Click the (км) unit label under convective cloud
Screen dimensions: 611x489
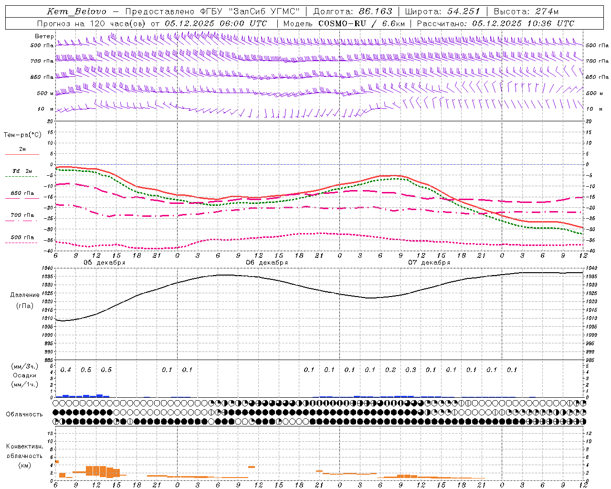[x=24, y=465]
